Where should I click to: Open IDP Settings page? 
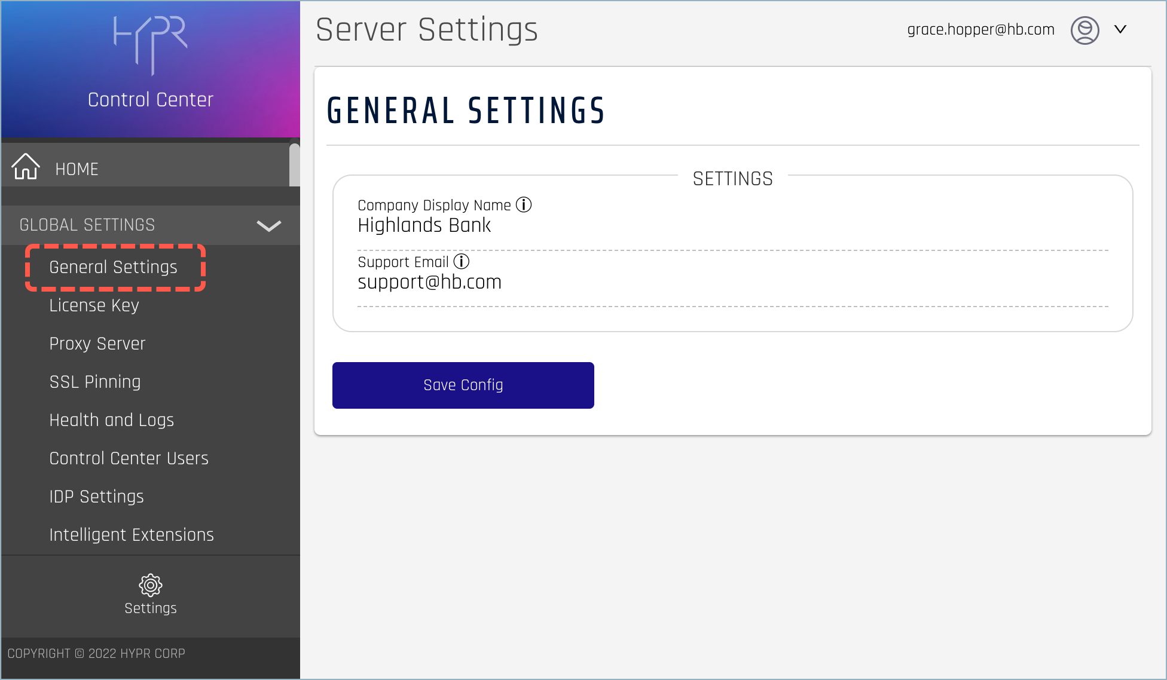pos(97,497)
